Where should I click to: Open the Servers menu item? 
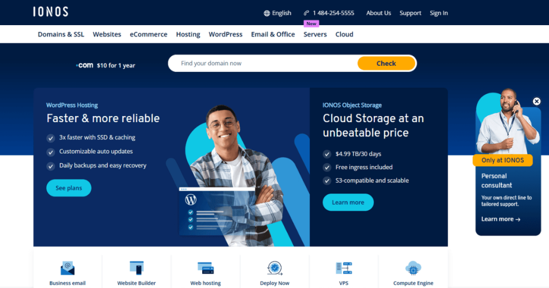315,34
